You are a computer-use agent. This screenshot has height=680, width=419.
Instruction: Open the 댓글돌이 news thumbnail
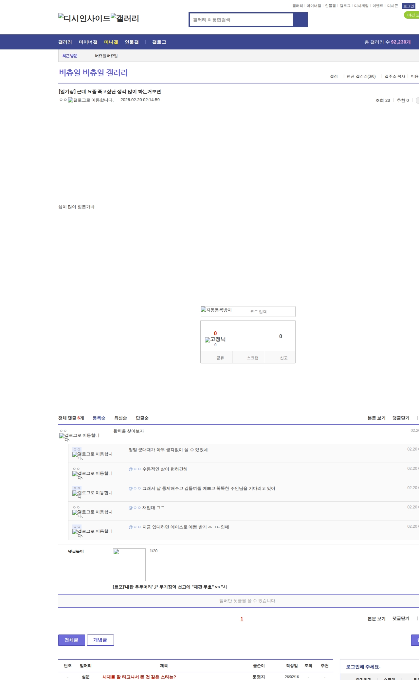(x=129, y=564)
